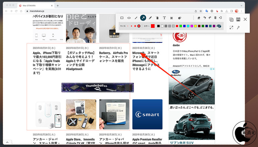Choose the third stroke size dot
Screen dimensions: 258x147
135,26
